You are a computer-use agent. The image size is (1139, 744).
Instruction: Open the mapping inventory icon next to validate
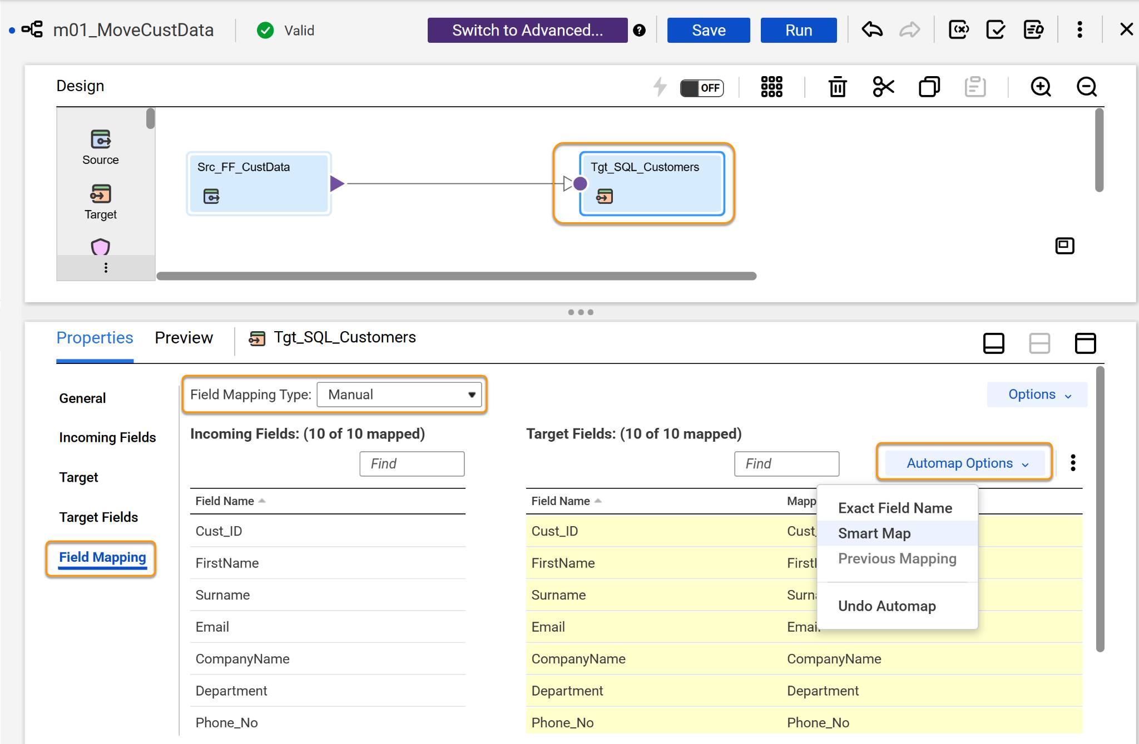point(1033,29)
